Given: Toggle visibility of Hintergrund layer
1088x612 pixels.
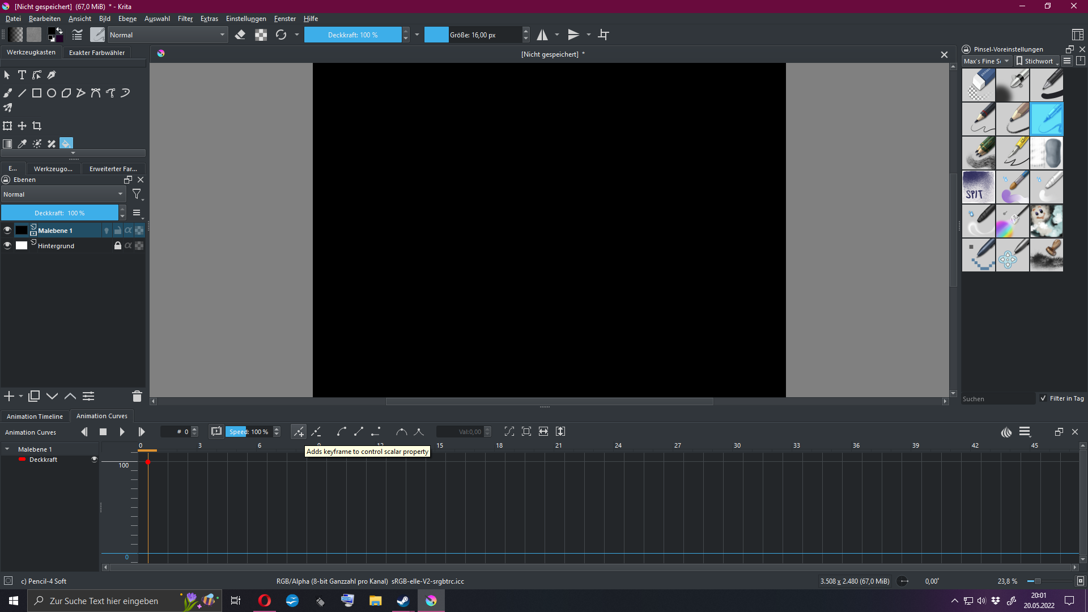Looking at the screenshot, I should tap(7, 246).
